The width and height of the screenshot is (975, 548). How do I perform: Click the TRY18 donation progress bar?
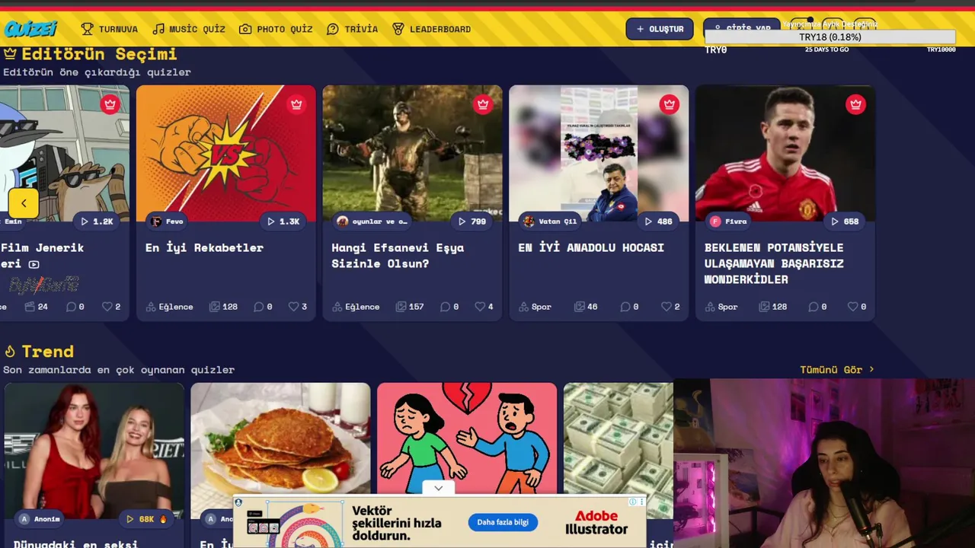pyautogui.click(x=830, y=37)
